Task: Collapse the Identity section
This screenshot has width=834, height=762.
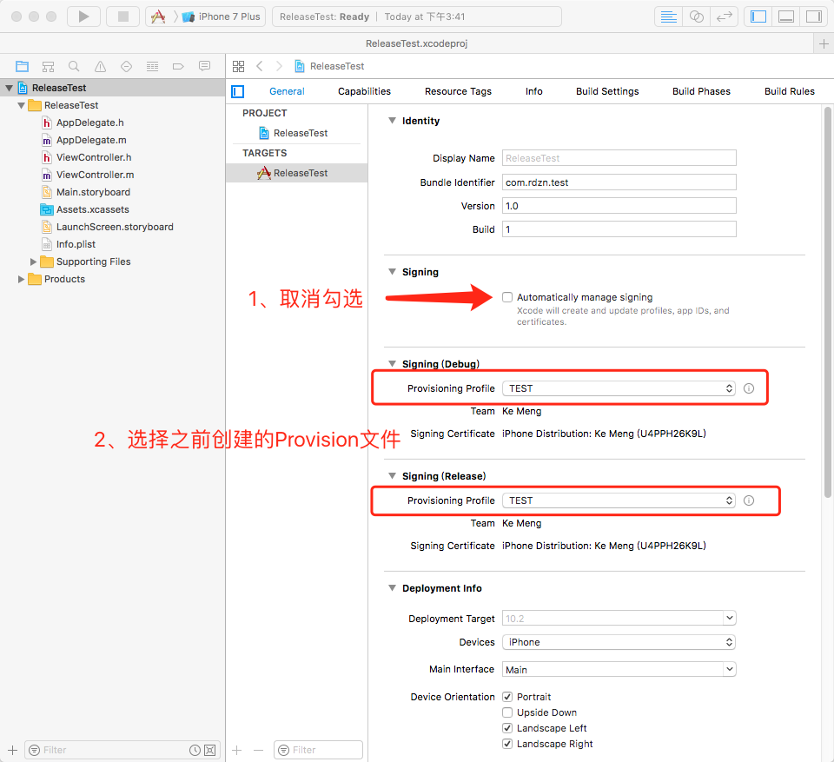Action: coord(392,121)
